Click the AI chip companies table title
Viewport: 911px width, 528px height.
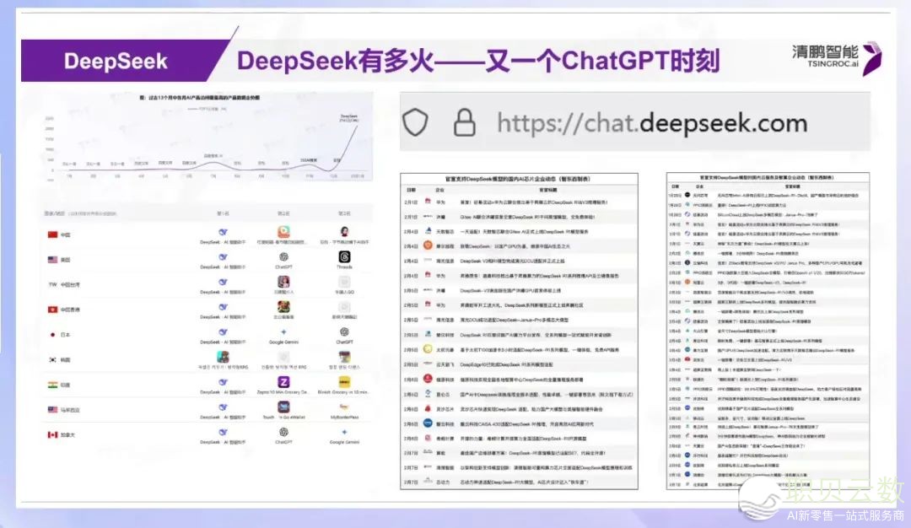pyautogui.click(x=518, y=179)
